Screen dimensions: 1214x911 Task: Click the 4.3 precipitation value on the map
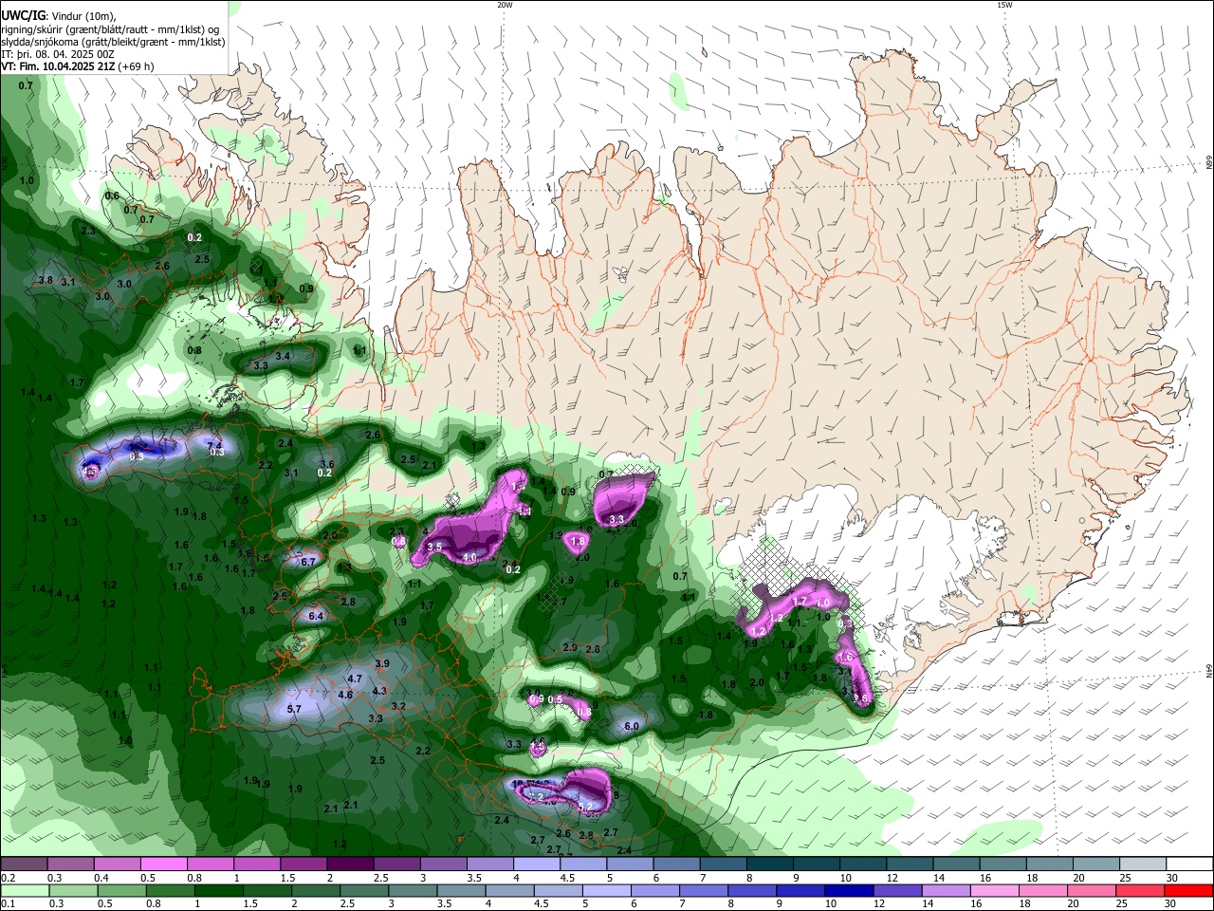(x=379, y=691)
